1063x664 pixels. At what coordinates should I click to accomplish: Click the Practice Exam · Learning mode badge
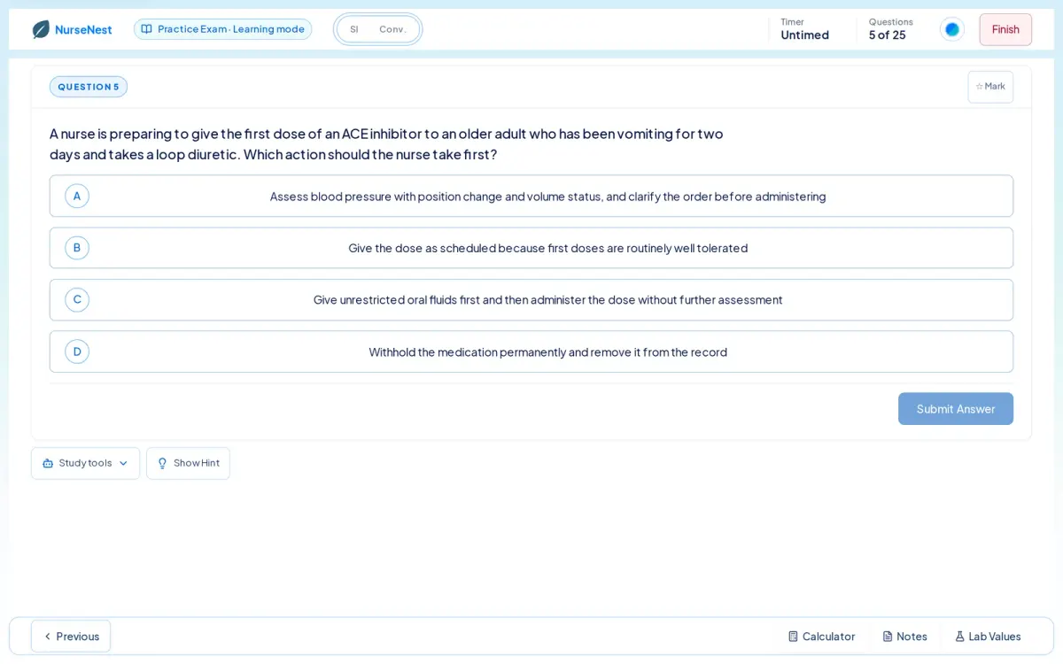222,29
